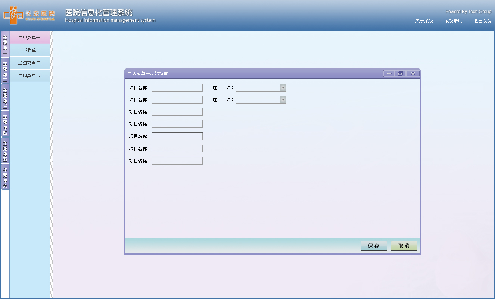This screenshot has width=495, height=299.
Task: Focus the sixth 项目名称 input field
Action: (x=177, y=148)
